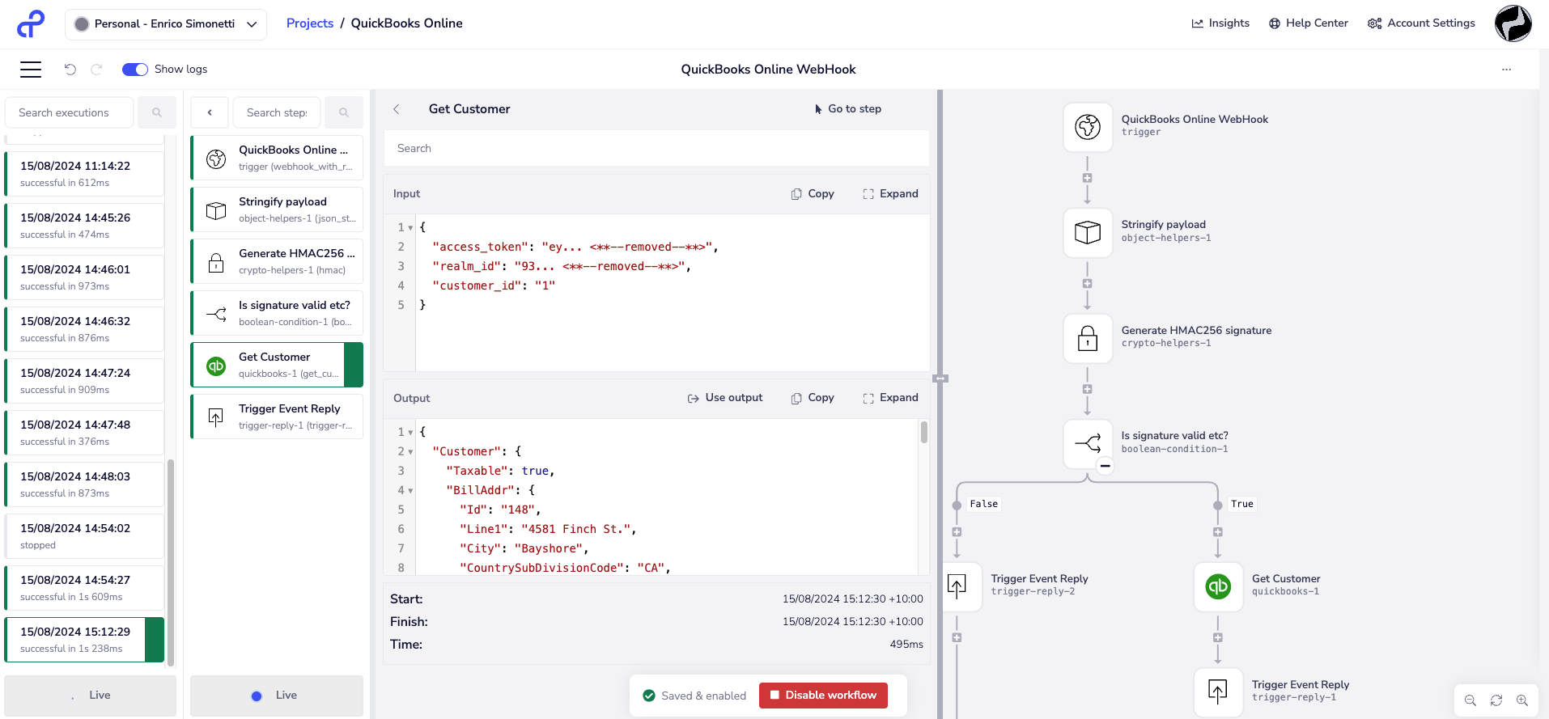Click Use output
This screenshot has height=719, width=1549.
725,398
